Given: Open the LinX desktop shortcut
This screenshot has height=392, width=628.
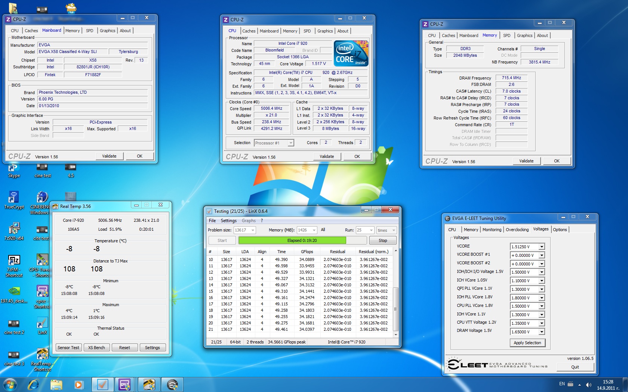Looking at the screenshot, I should click(42, 326).
